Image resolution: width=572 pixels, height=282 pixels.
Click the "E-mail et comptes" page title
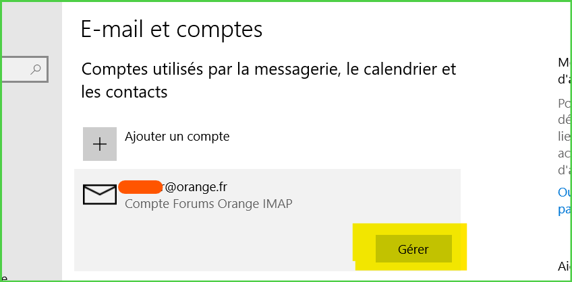[x=171, y=30]
